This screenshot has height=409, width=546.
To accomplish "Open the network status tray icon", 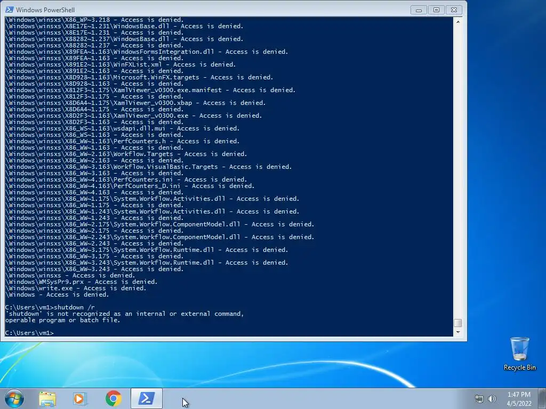I will coord(479,399).
